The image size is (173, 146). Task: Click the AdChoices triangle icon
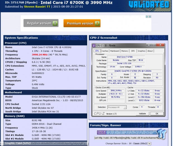pos(147,17)
